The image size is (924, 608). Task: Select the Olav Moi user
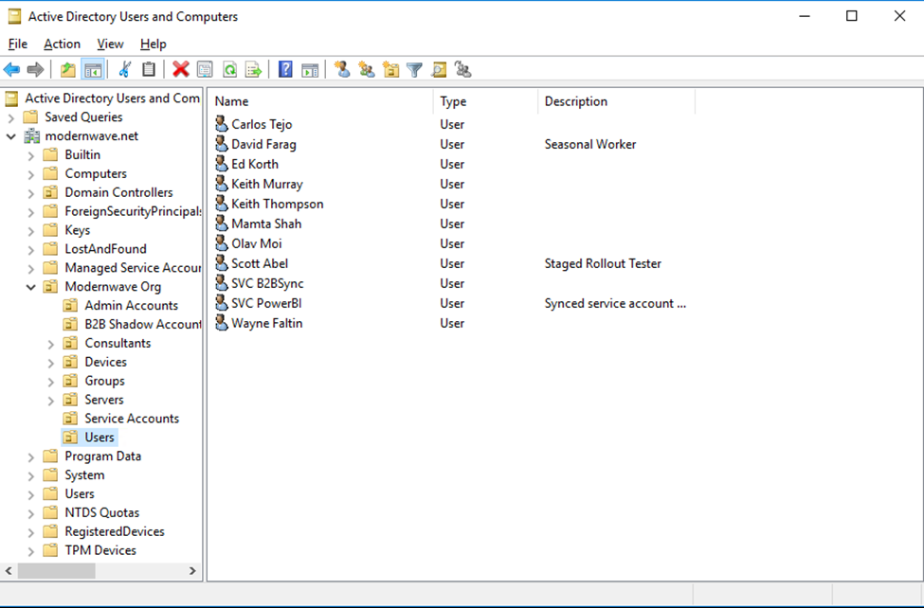point(256,243)
